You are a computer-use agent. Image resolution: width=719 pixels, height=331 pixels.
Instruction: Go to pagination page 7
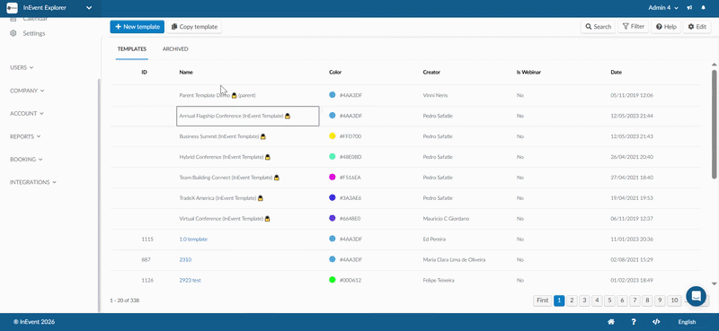tap(635, 301)
